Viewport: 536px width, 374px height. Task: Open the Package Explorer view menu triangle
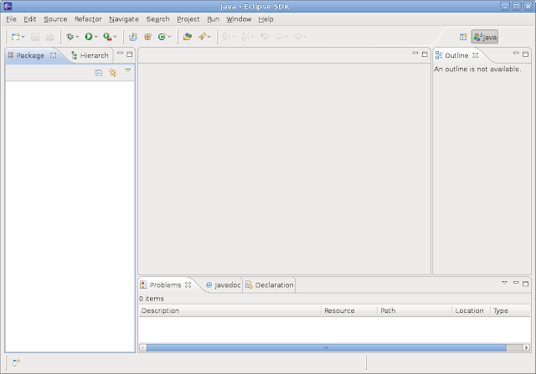[128, 70]
